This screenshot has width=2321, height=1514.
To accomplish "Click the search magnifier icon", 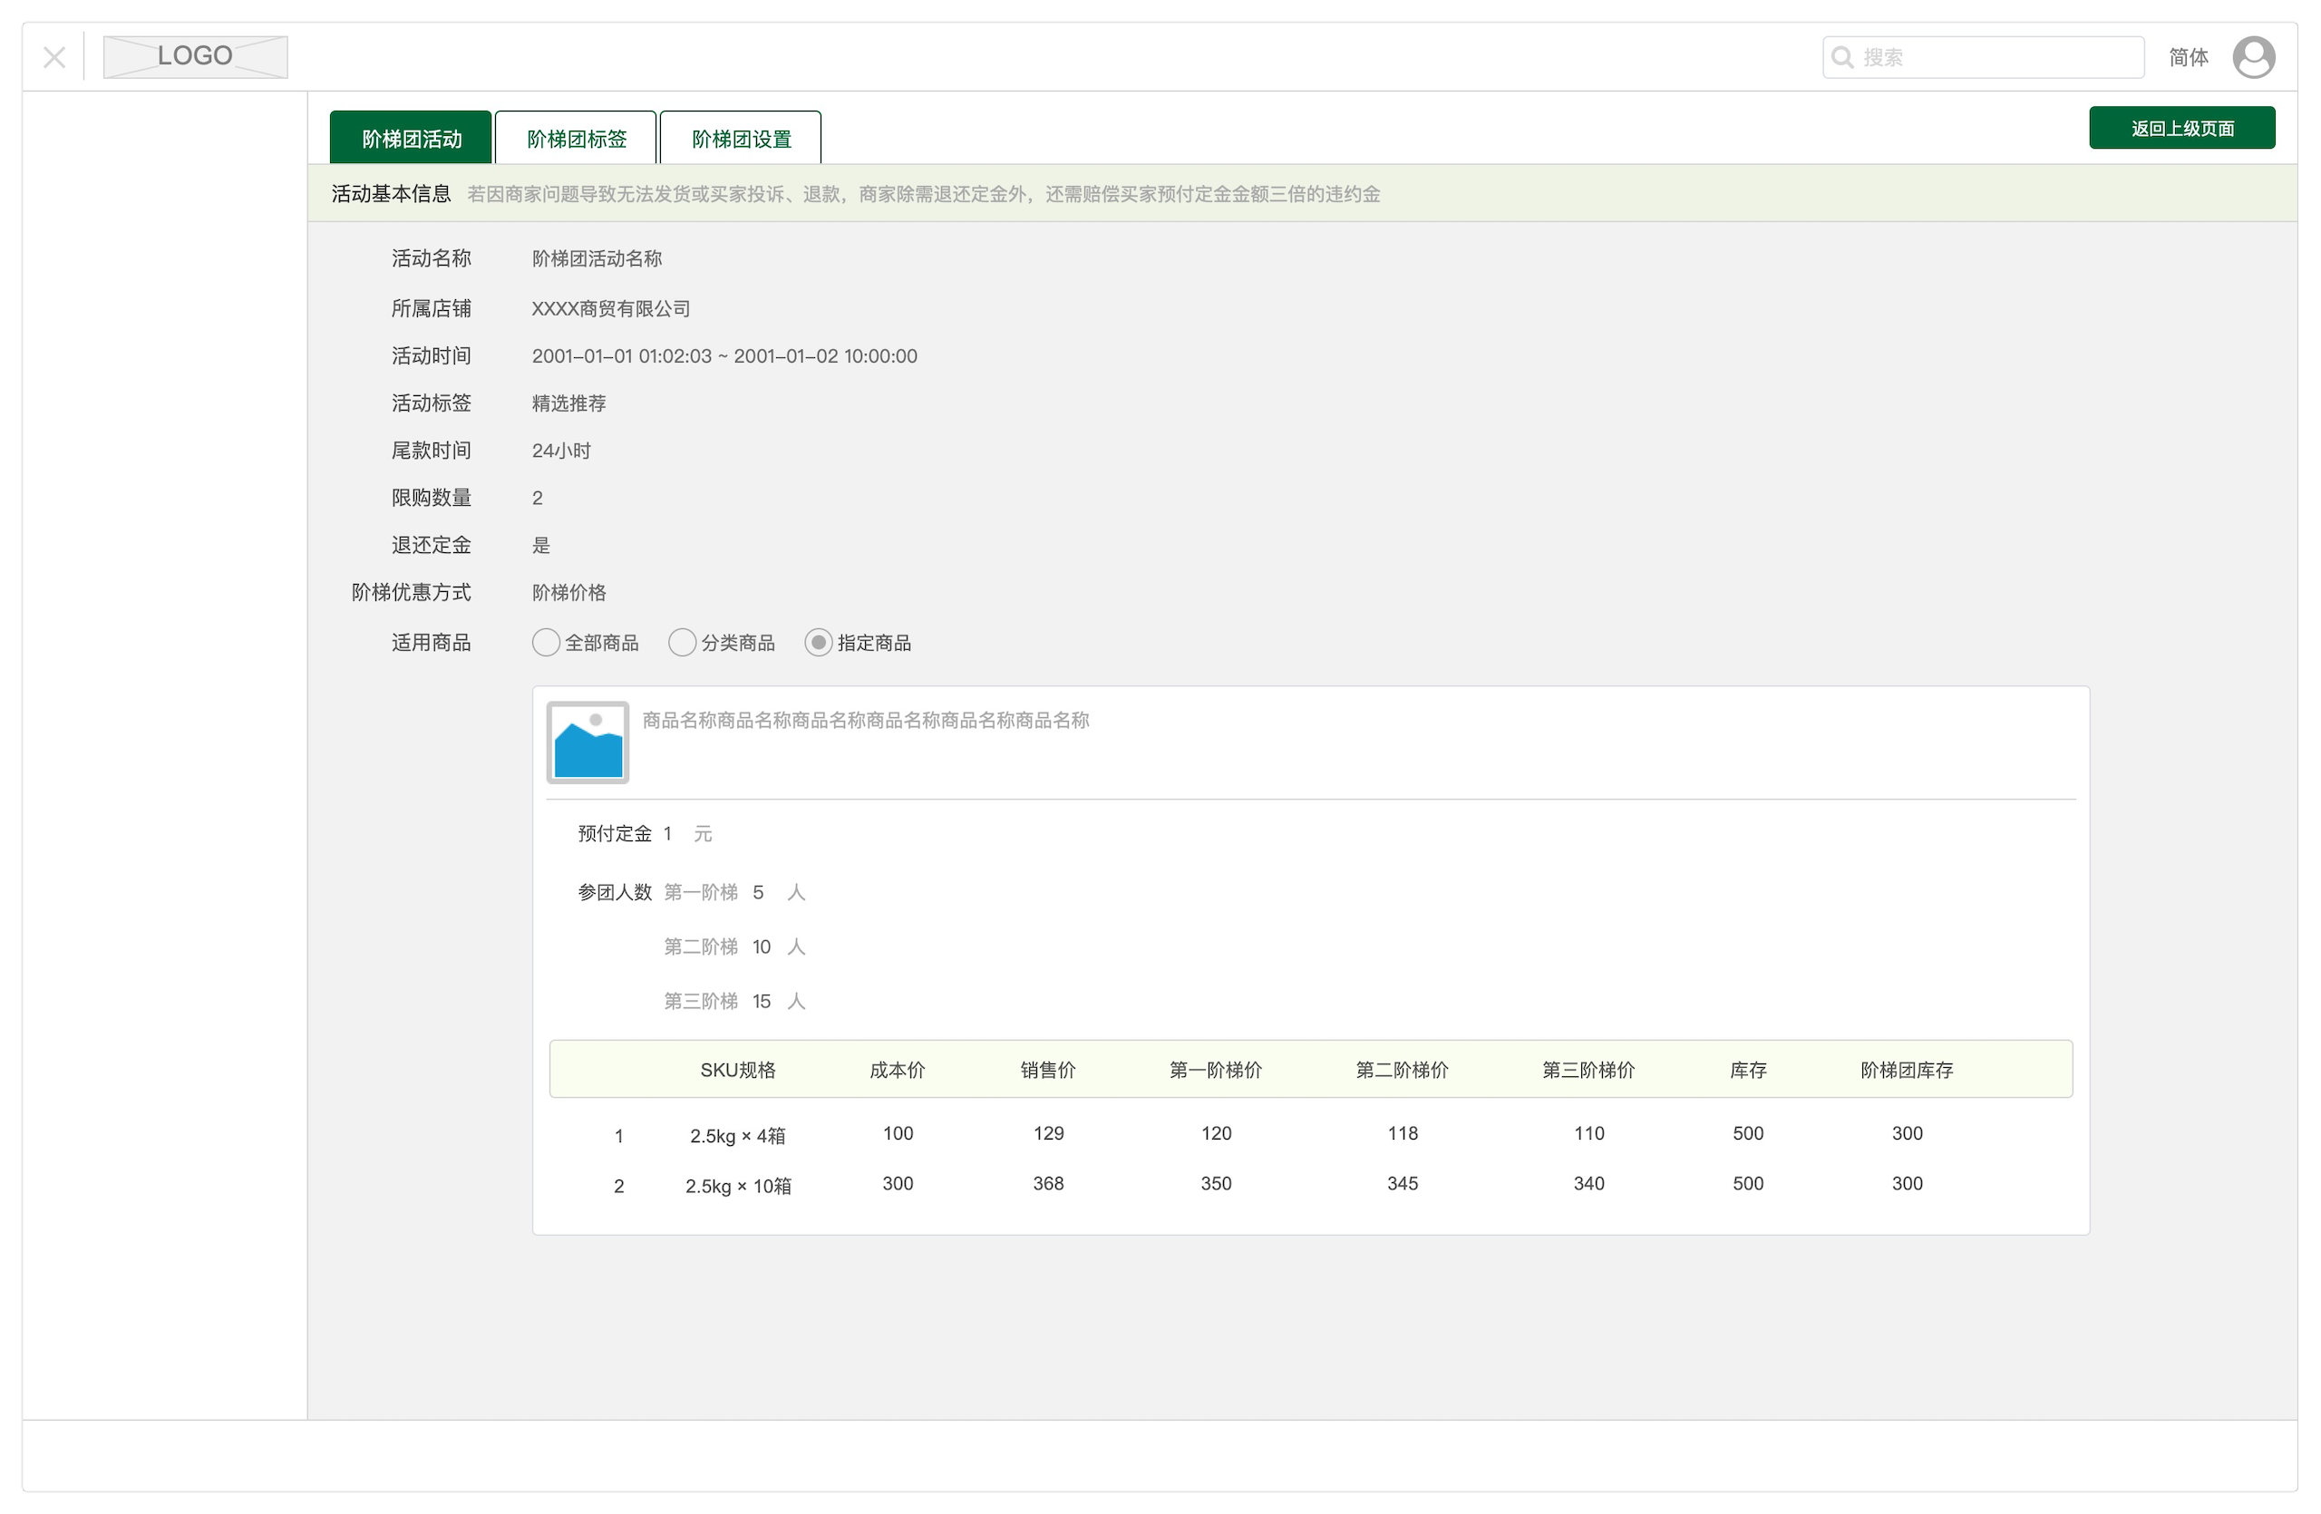I will tap(1841, 57).
